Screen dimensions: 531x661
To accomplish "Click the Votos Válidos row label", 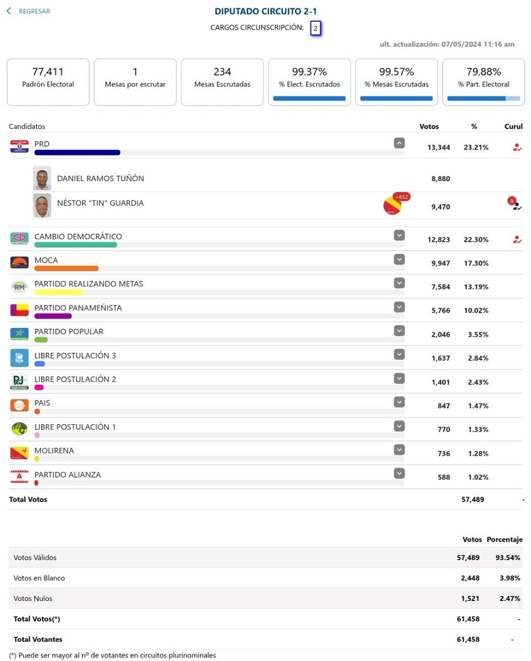I will coord(35,557).
